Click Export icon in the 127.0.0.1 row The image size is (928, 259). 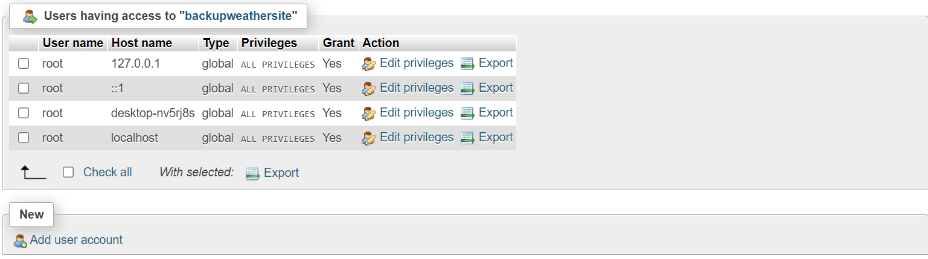point(467,64)
